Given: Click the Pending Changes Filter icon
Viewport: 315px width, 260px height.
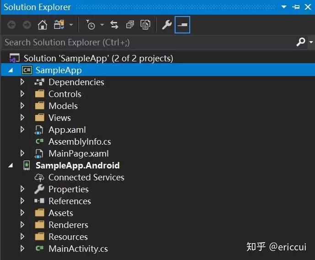Looking at the screenshot, I should point(91,25).
